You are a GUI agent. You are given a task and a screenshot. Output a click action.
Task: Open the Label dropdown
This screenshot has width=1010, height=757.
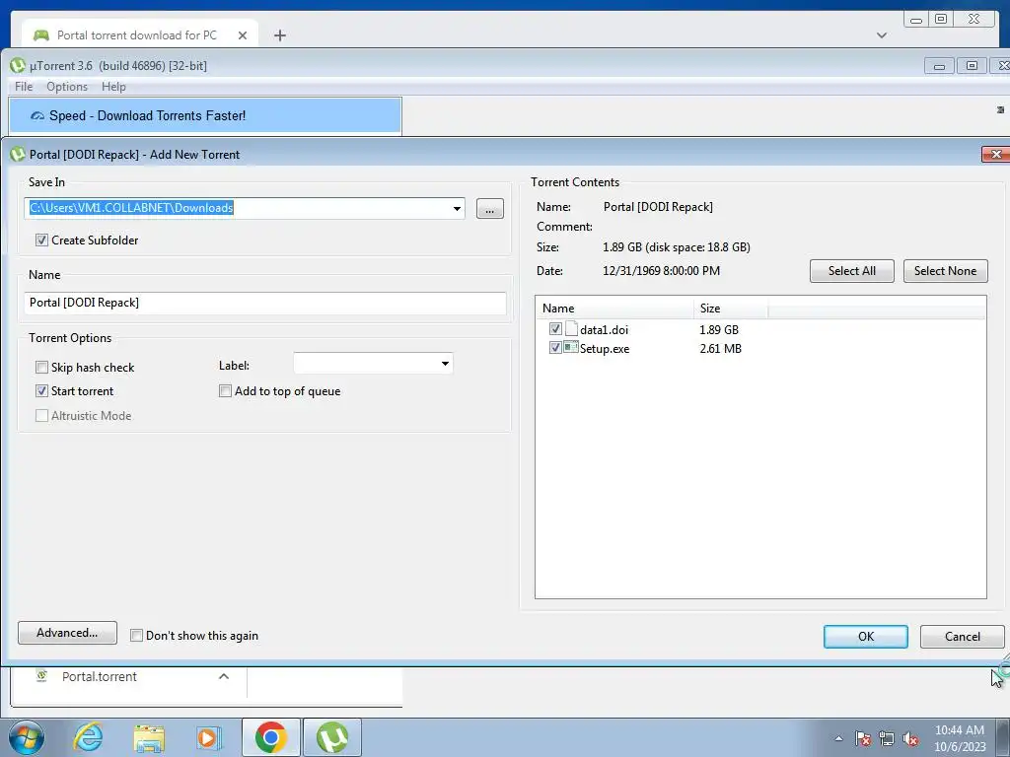click(x=445, y=365)
